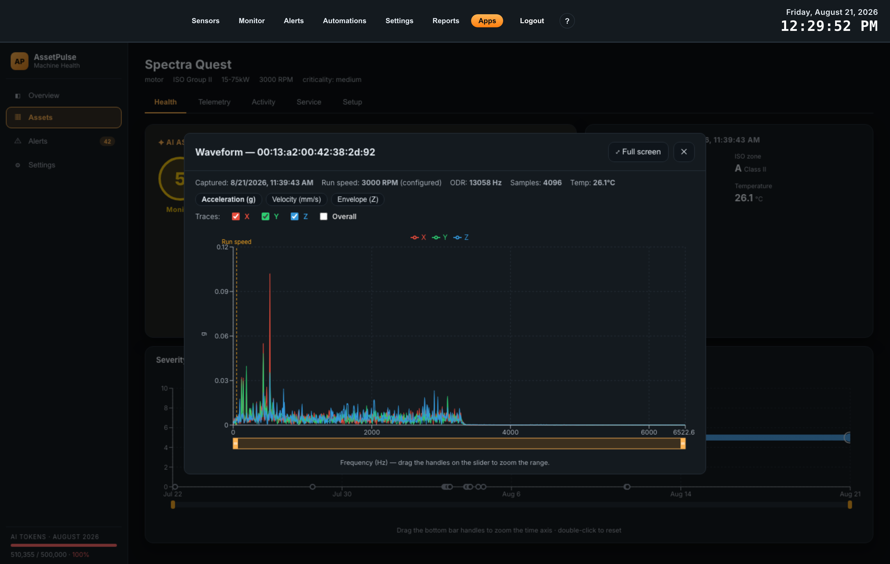Uncheck the X trace checkbox
Image resolution: width=890 pixels, height=564 pixels.
236,217
